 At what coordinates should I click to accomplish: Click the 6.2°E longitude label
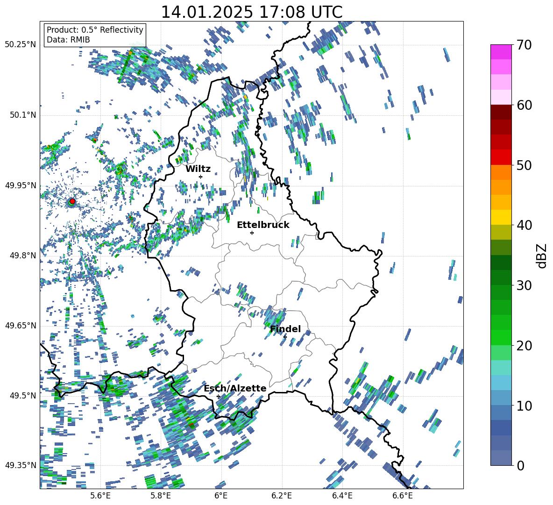tap(282, 496)
